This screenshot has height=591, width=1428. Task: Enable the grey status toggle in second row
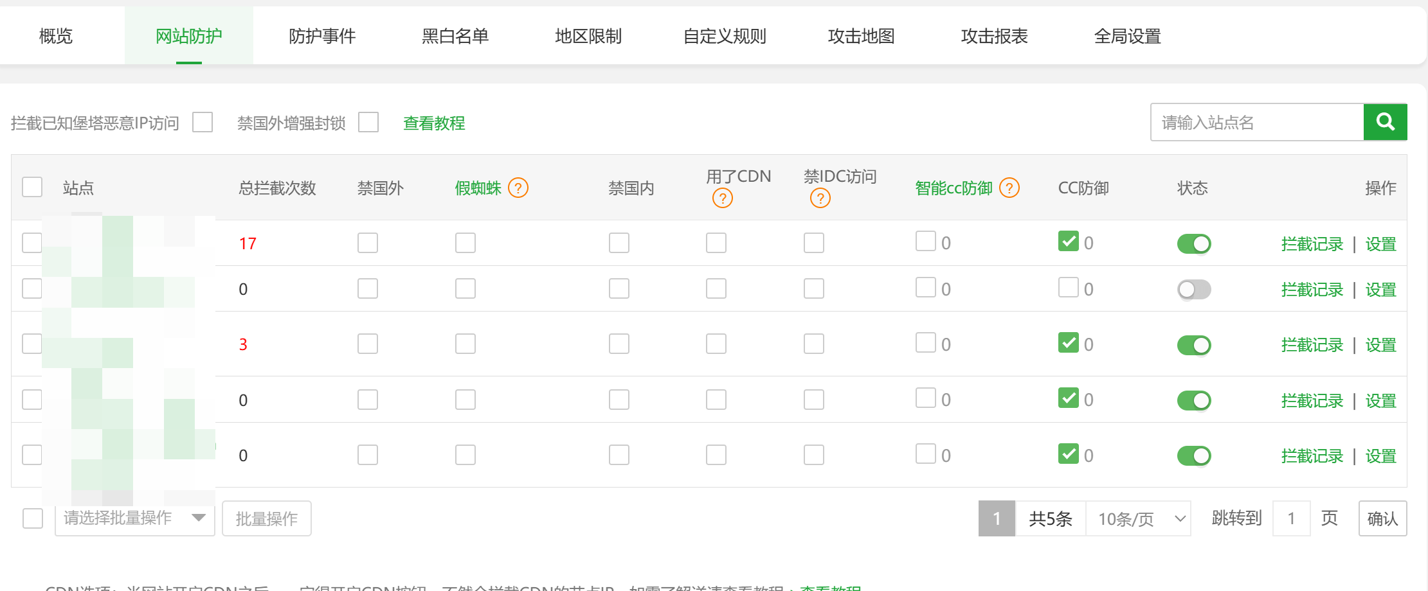tap(1193, 289)
